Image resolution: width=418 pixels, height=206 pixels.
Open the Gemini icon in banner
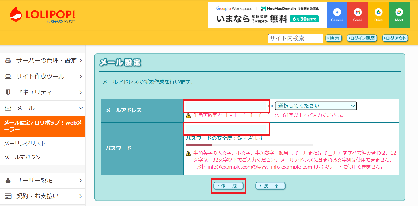tap(337, 15)
